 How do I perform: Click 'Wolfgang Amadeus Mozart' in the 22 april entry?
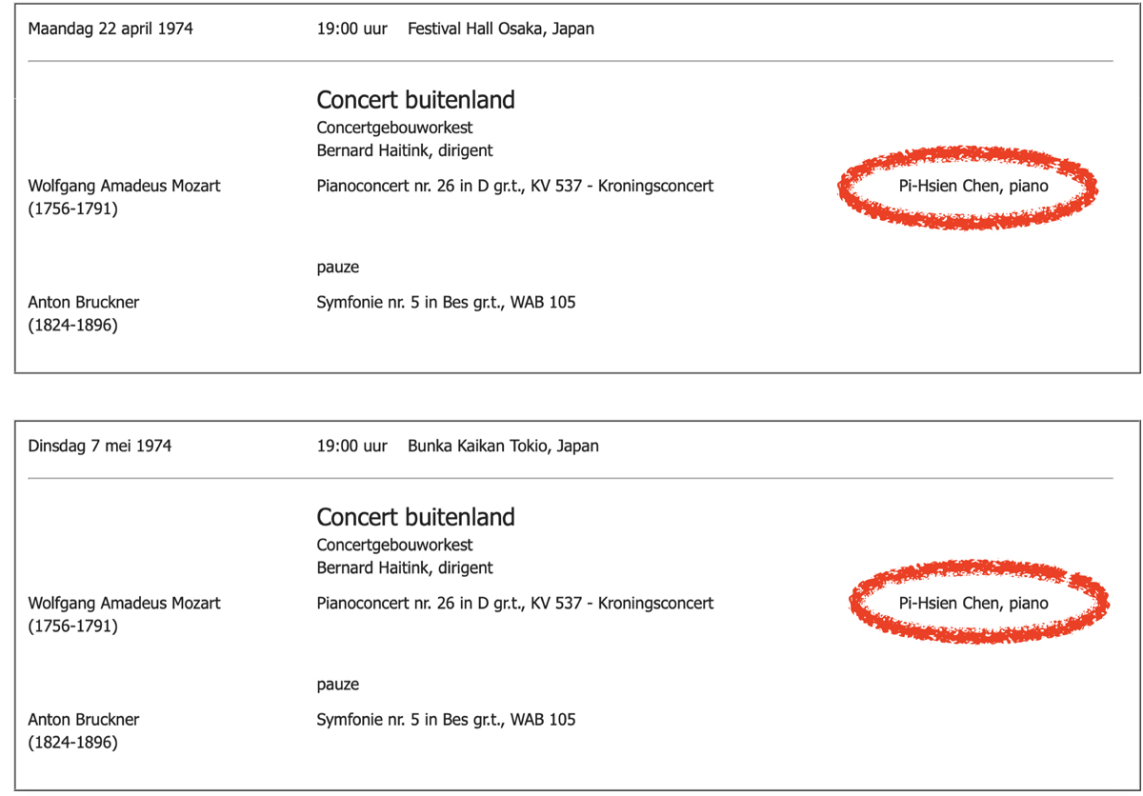[x=124, y=186]
